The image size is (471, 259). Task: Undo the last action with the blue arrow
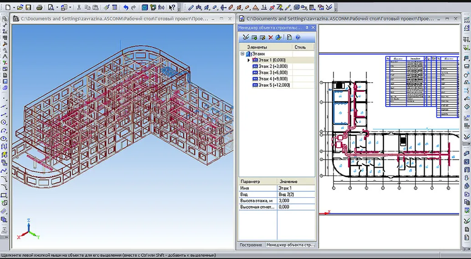pyautogui.click(x=126, y=7)
